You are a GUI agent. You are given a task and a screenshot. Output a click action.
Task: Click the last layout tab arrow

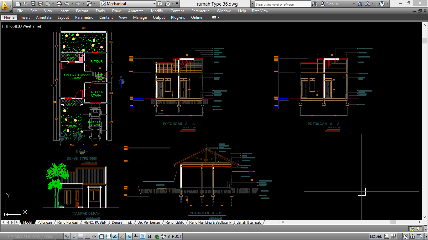17,222
